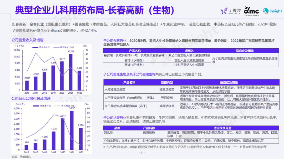The width and height of the screenshot is (284, 159).
Task: Click the cell 冻干鼻喷流感减毒活疫苗（冻干）
Action: click(126, 106)
